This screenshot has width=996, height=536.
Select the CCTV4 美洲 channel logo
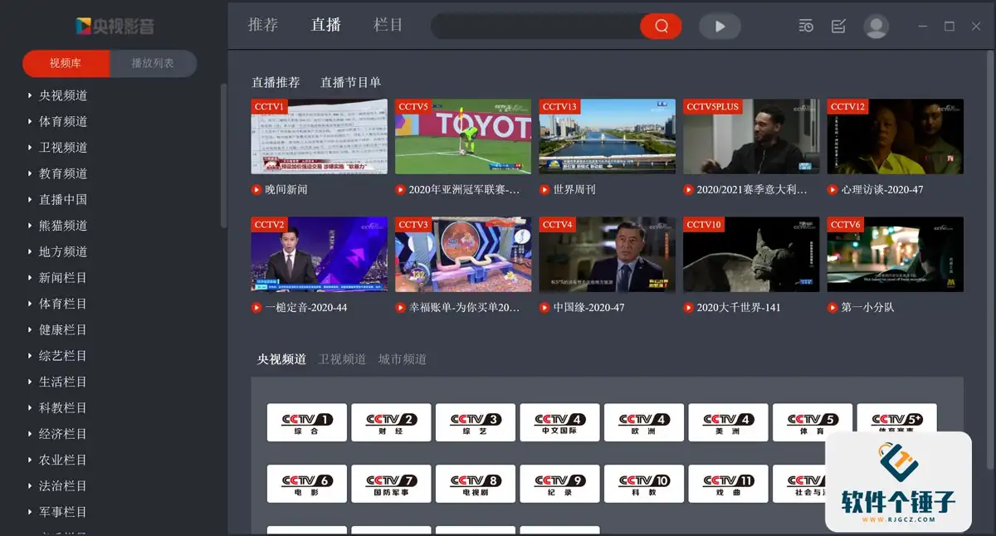click(x=729, y=422)
